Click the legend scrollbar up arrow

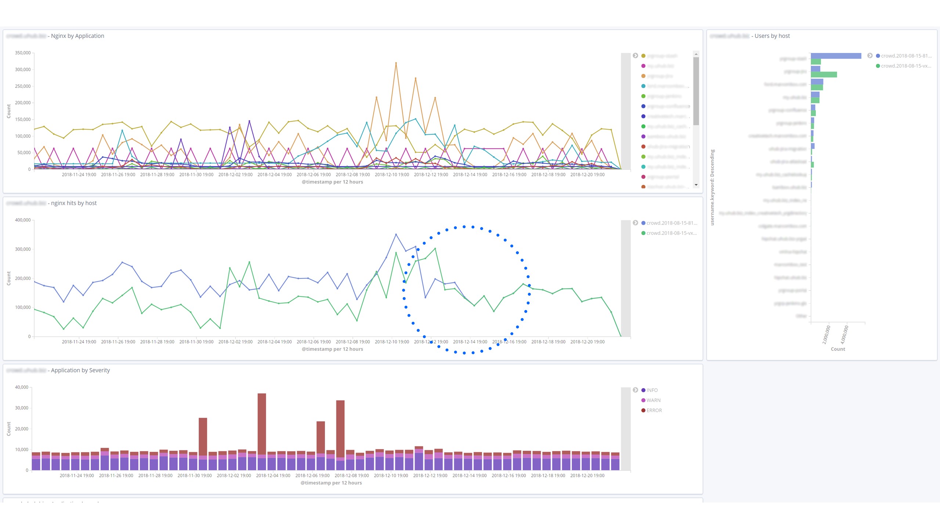[x=696, y=54]
